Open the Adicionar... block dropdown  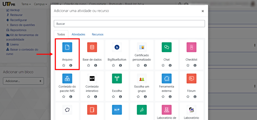point(23,81)
